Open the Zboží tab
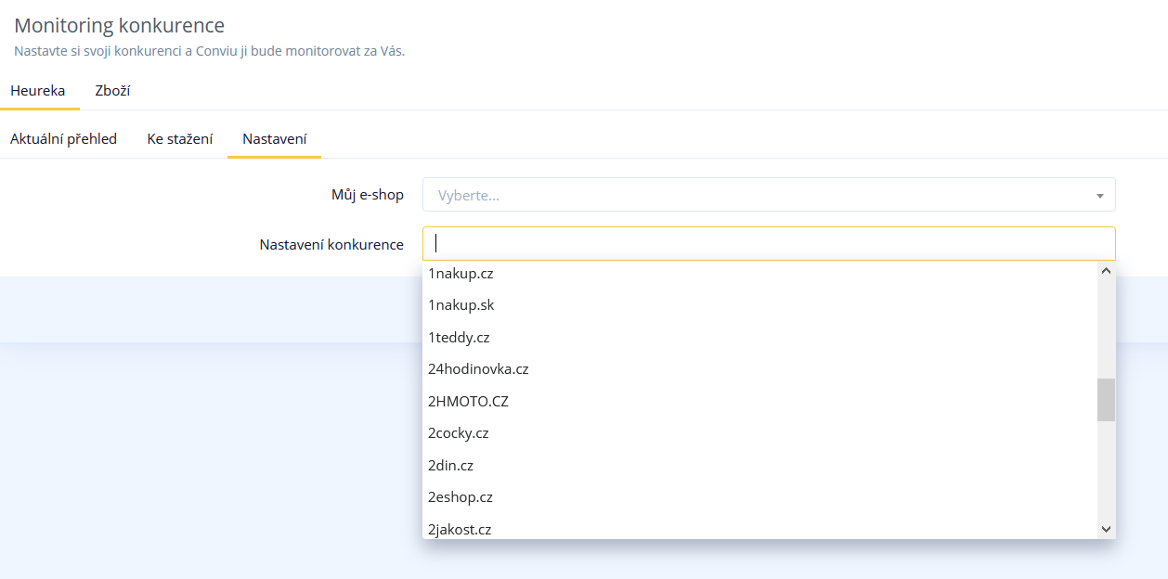 click(x=112, y=91)
